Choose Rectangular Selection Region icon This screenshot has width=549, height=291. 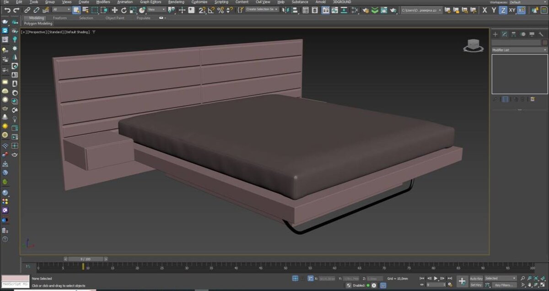tap(95, 10)
